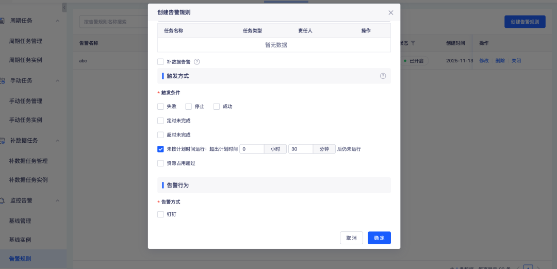The width and height of the screenshot is (557, 269).
Task: Click the 确定 button
Action: (x=380, y=238)
